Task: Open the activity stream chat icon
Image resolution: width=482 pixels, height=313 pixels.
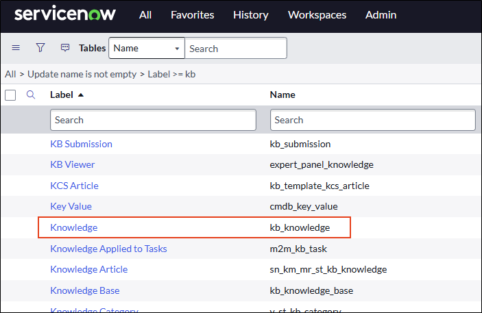Action: pyautogui.click(x=65, y=48)
